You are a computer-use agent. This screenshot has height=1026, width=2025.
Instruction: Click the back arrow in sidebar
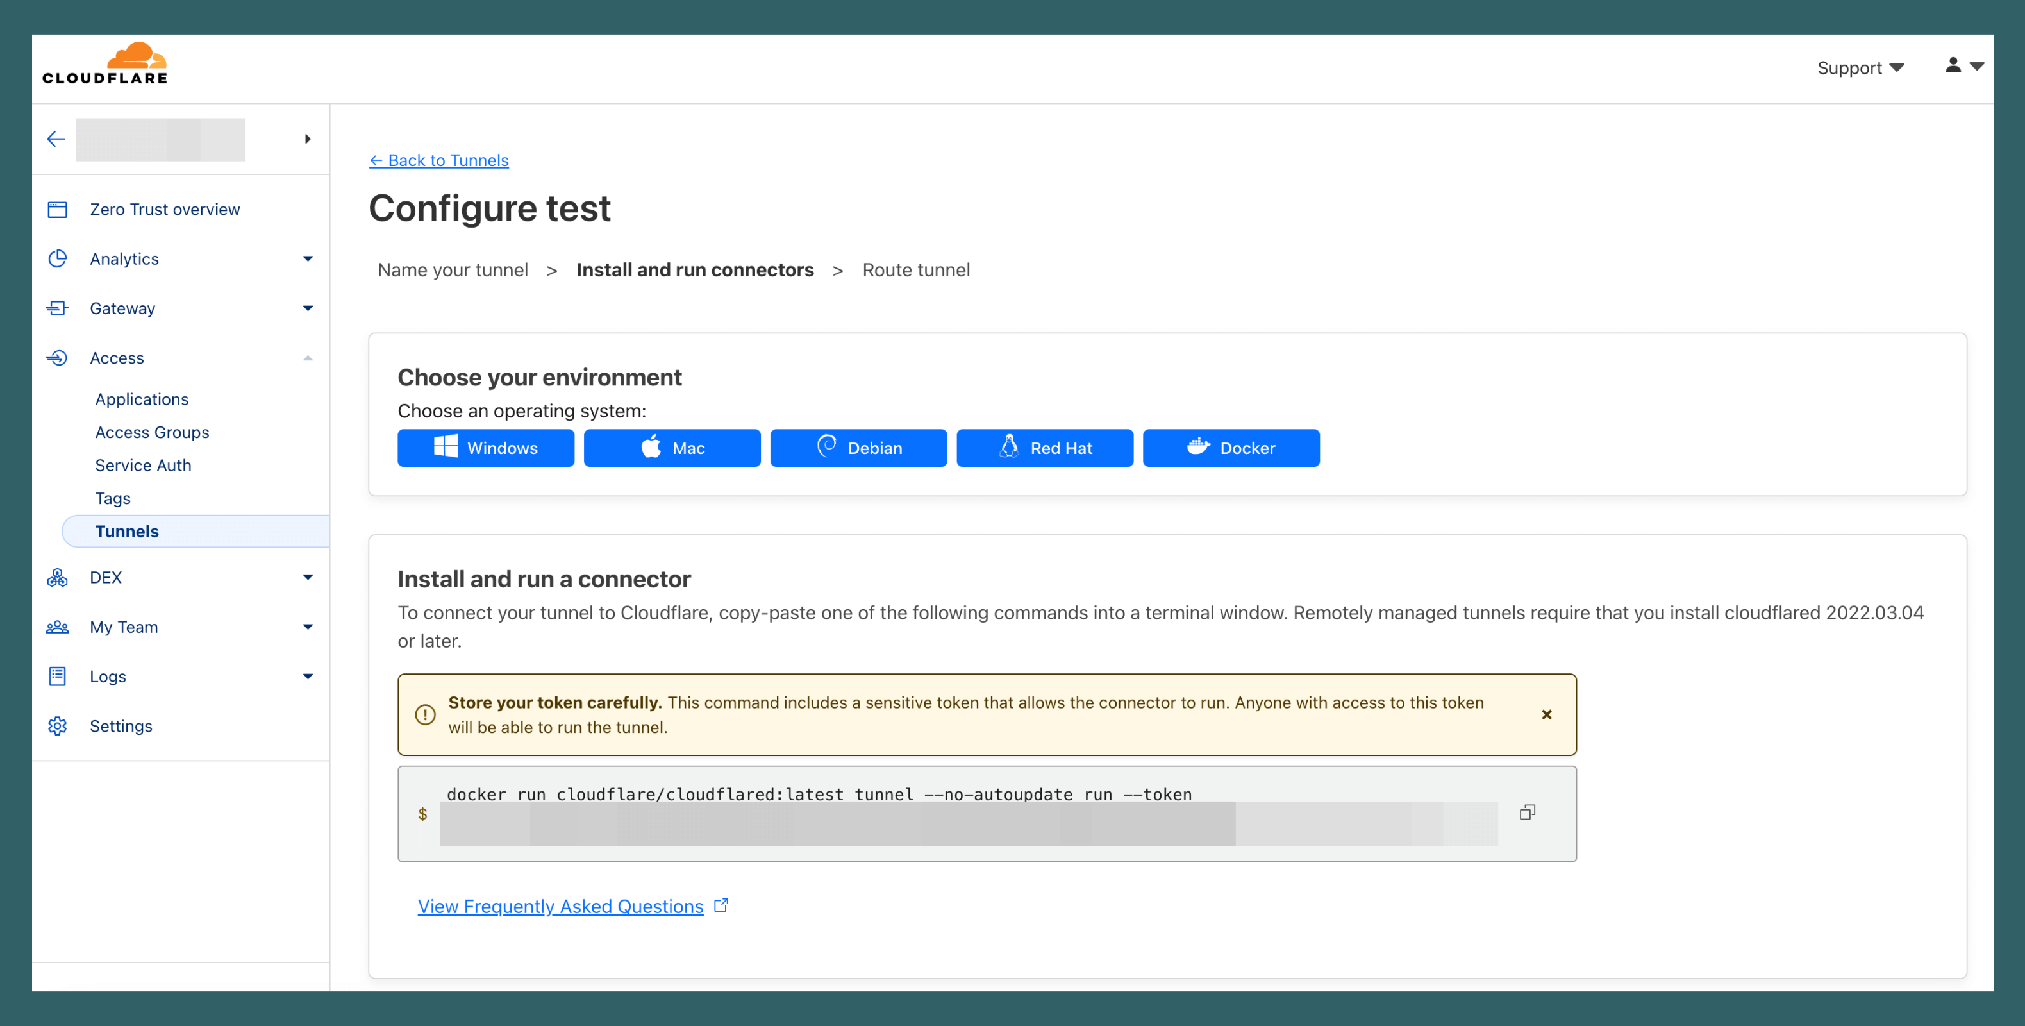coord(56,139)
